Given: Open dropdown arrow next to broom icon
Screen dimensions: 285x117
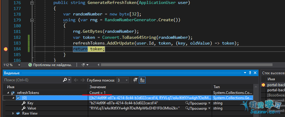Looking at the screenshot, I should click(x=88, y=65).
